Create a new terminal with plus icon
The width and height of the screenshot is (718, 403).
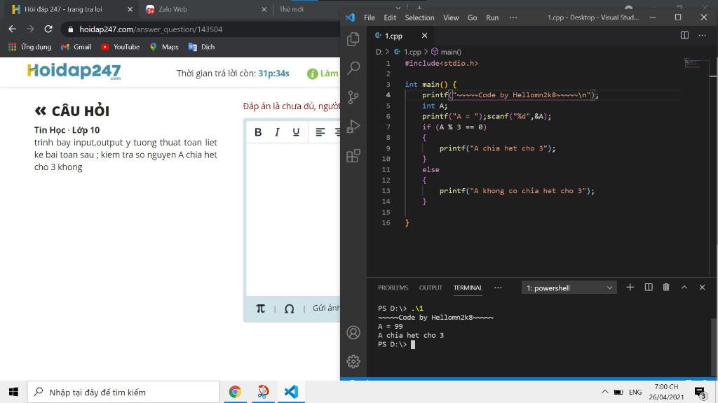point(630,287)
